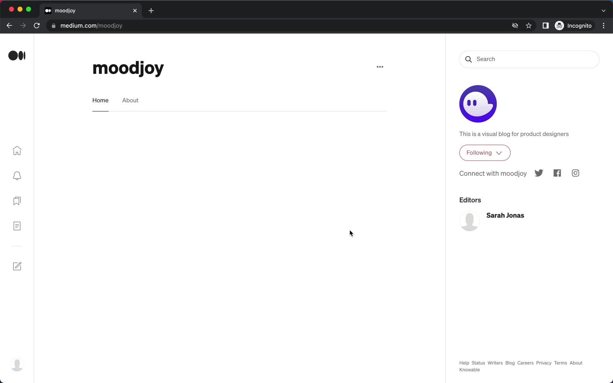Expand the Facebook connect icon link
This screenshot has height=383, width=613.
click(x=557, y=173)
